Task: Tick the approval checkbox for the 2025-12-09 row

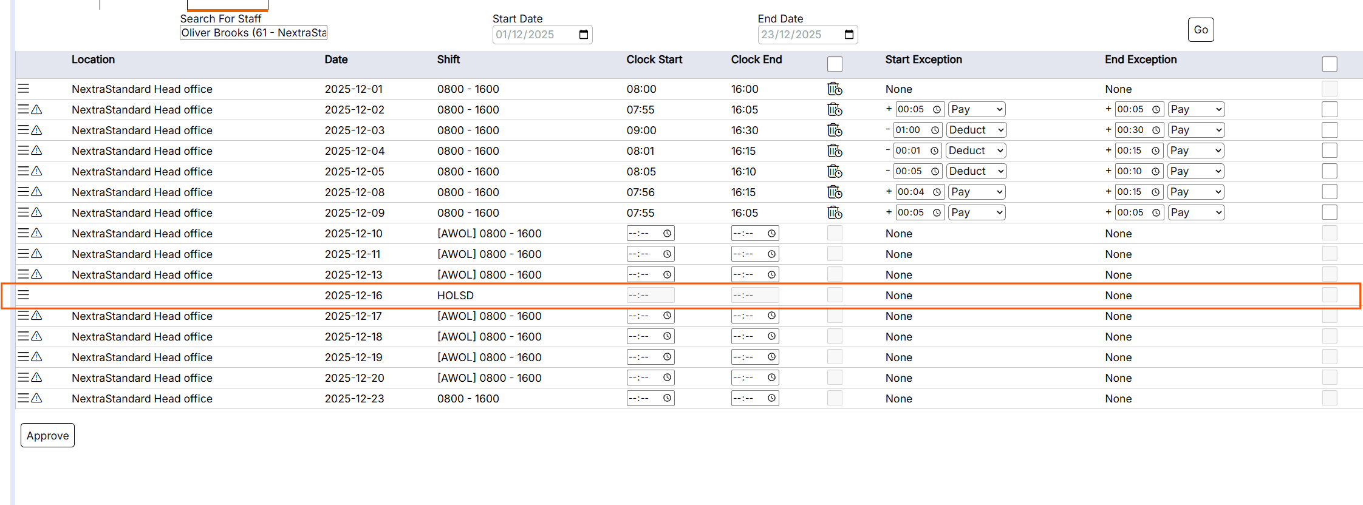Action: [x=1330, y=212]
